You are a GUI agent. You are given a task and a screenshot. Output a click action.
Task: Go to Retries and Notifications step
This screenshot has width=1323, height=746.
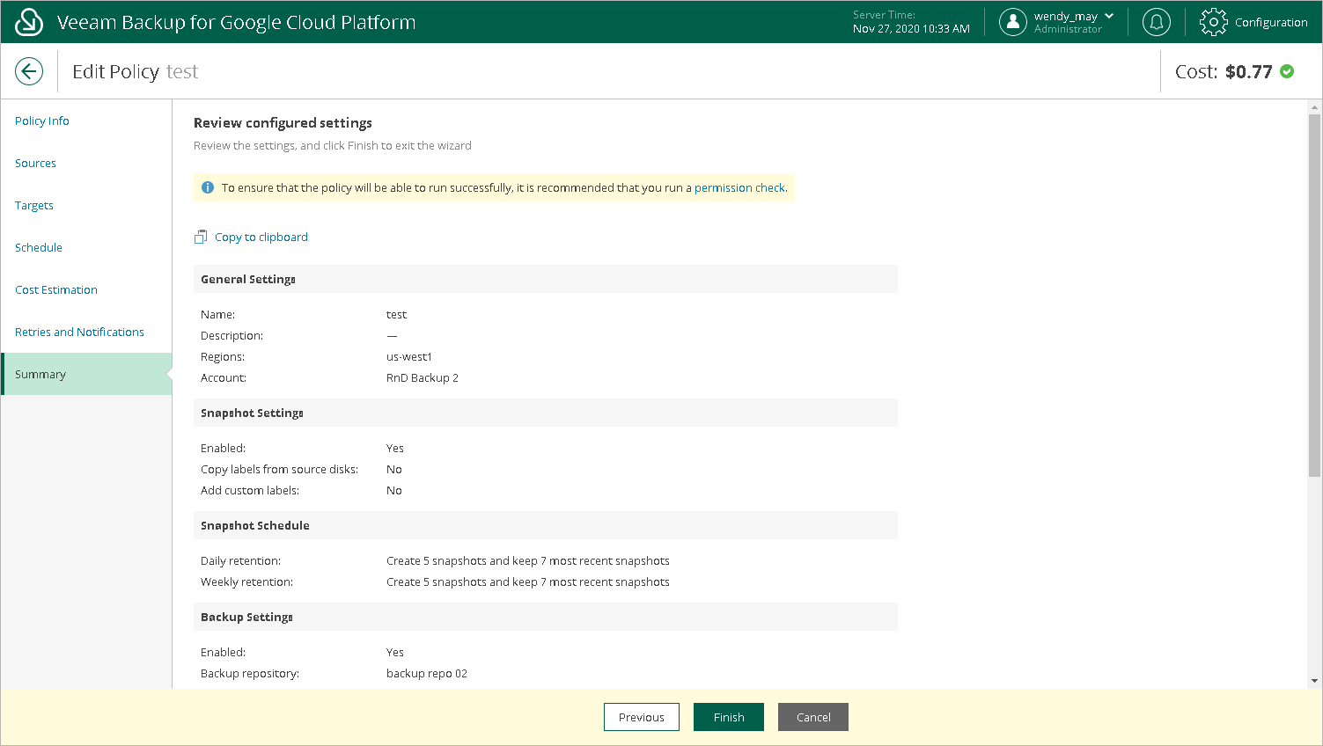point(79,333)
